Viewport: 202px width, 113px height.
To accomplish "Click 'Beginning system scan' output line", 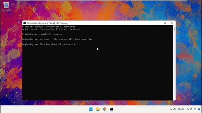I will (x=58, y=39).
